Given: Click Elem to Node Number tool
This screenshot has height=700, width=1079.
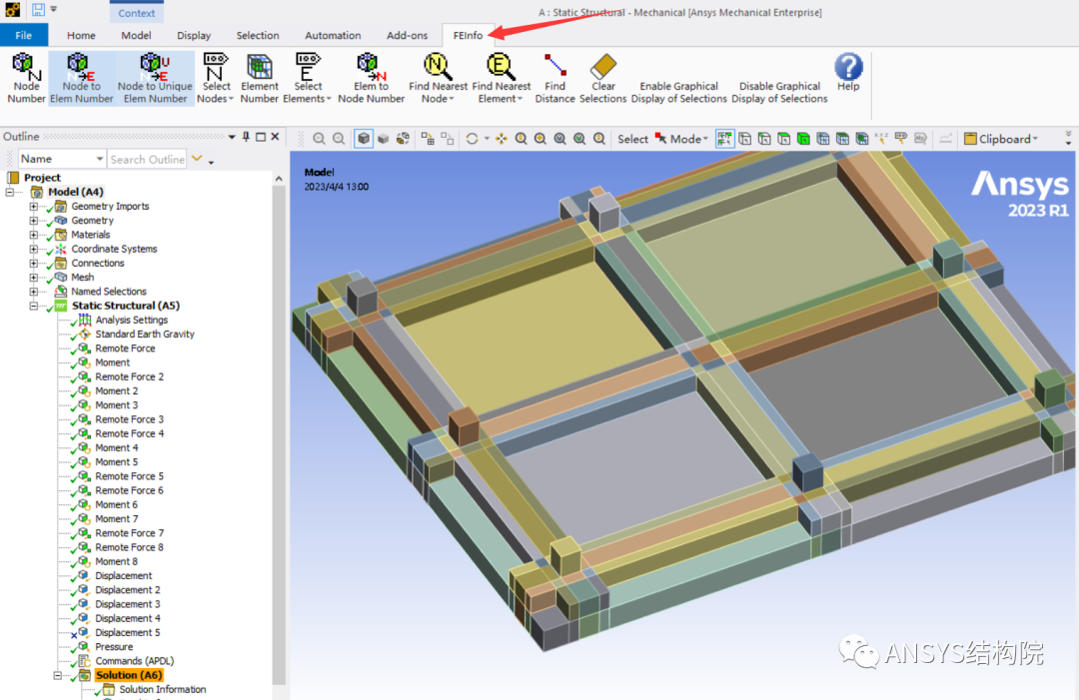Looking at the screenshot, I should pyautogui.click(x=371, y=79).
